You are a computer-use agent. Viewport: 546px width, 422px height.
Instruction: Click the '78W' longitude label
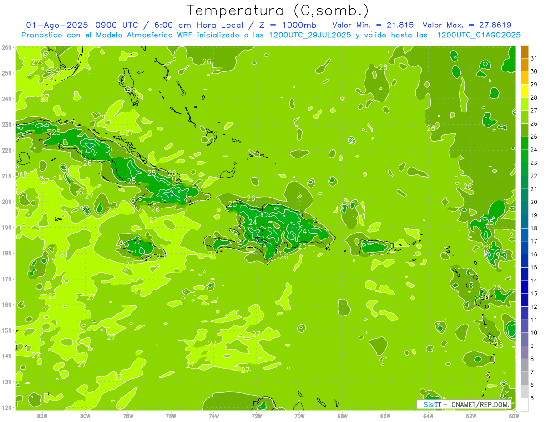(128, 416)
